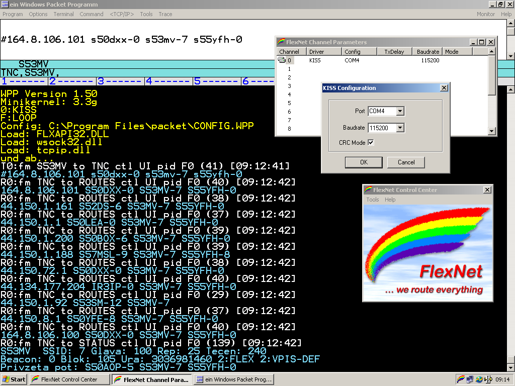This screenshot has height=386, width=515.
Task: Select channel row 2 in Channel Parameters
Action: (289, 77)
